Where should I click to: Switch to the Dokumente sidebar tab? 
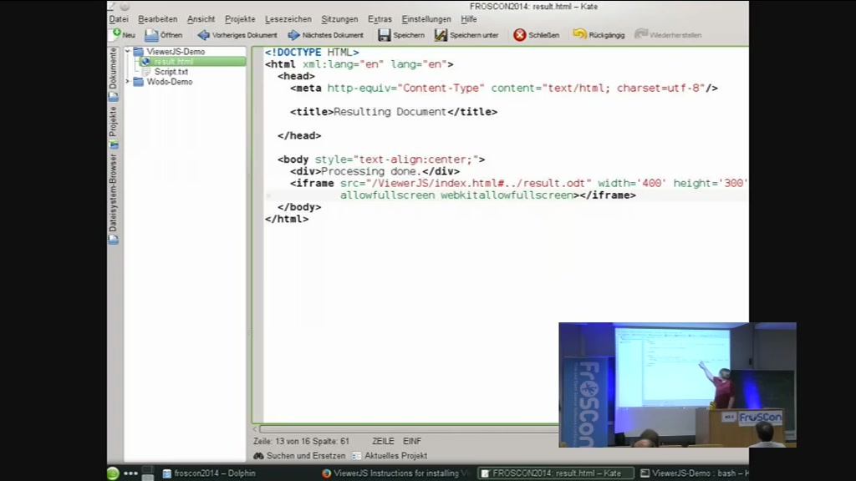point(113,74)
